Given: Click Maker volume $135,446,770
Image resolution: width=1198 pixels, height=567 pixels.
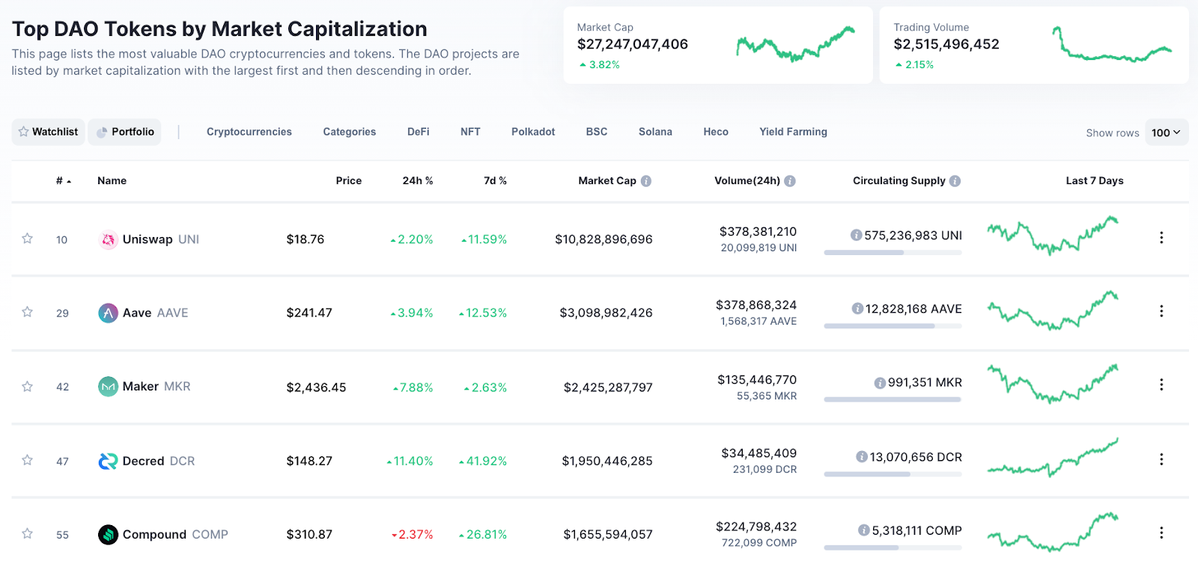Looking at the screenshot, I should click(757, 380).
